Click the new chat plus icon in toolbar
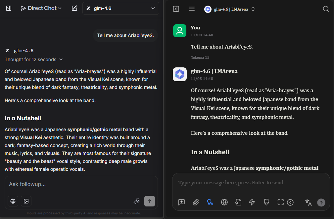Image resolution: width=334 pixels, height=219 pixels. 181,202
